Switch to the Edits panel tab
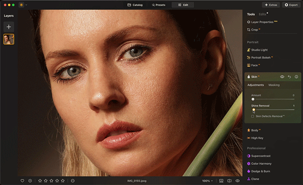The image size is (303, 185). click(x=263, y=14)
